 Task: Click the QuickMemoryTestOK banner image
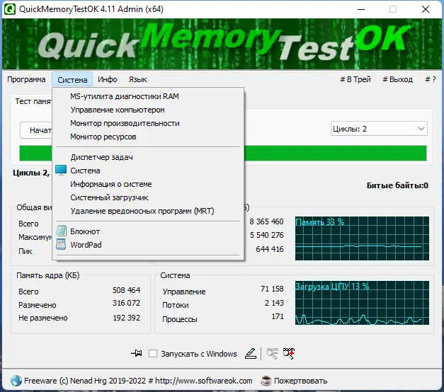(222, 44)
